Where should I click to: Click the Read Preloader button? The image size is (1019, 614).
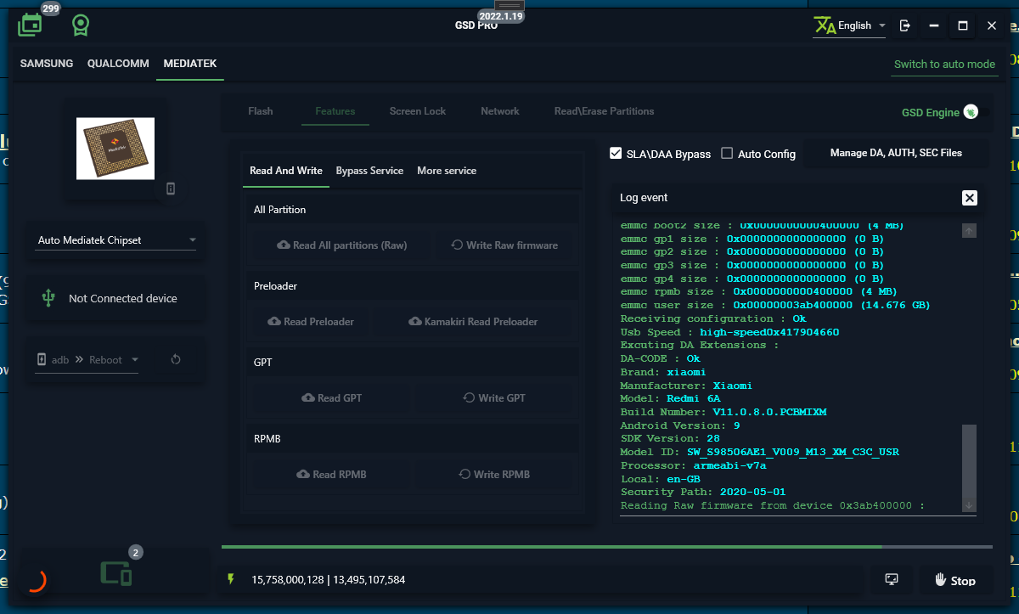point(311,322)
